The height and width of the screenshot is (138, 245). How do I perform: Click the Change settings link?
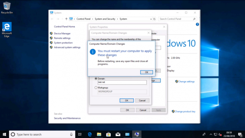click(186, 82)
